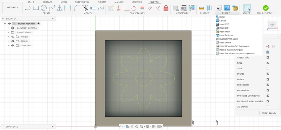Uncheck the Projected Geometries checkbox
281x130 pixels.
[x=268, y=96]
